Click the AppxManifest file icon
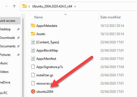 click(33, 58)
